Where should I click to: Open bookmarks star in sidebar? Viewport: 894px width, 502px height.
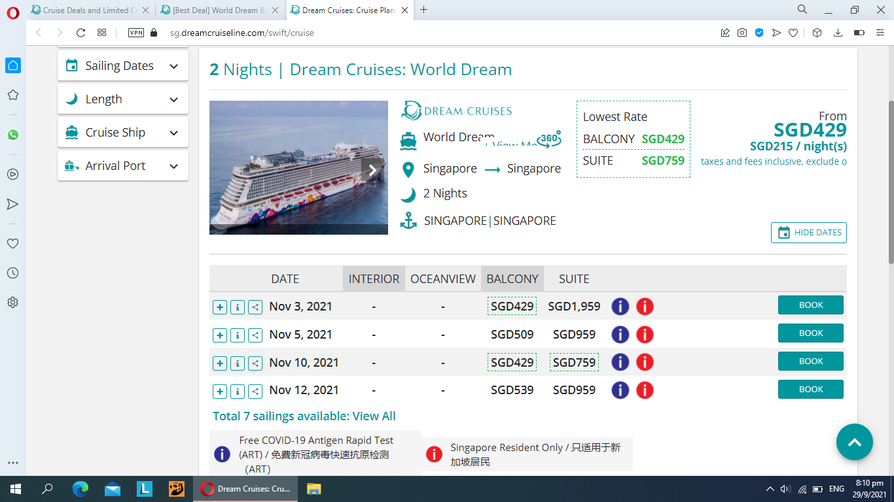pos(12,95)
